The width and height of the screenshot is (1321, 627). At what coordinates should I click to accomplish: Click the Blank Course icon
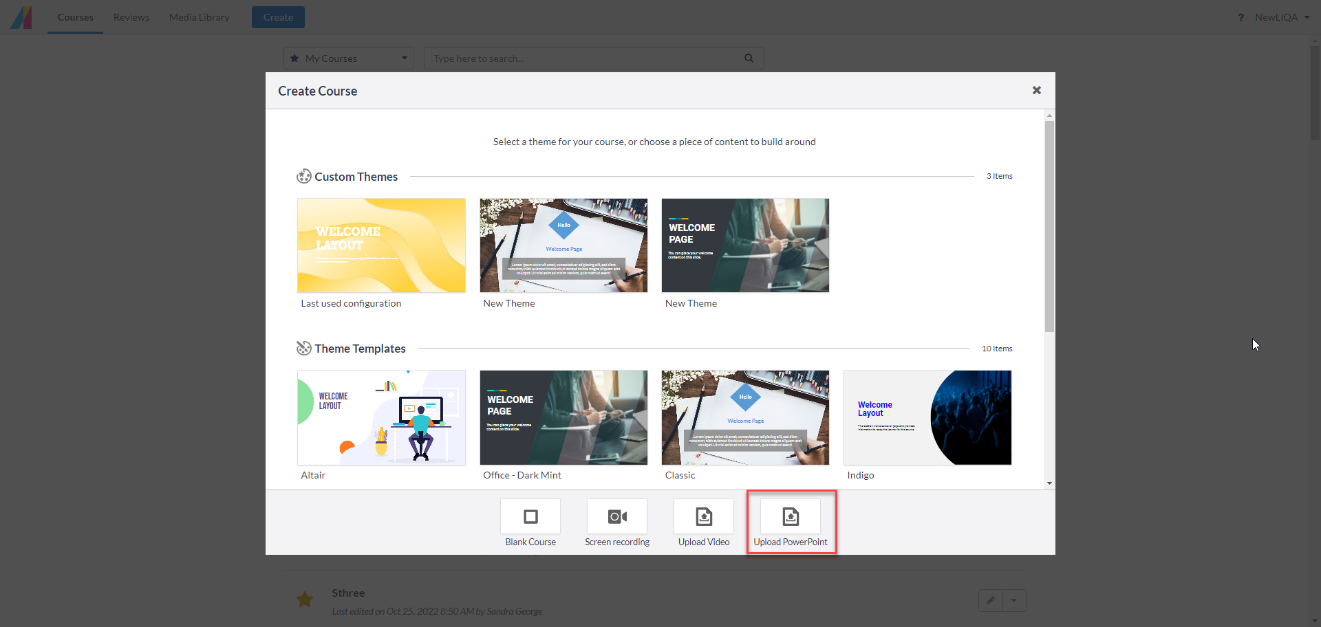coord(530,516)
